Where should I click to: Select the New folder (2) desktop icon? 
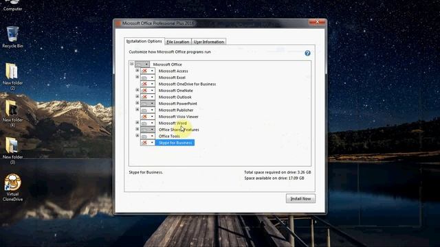[x=12, y=76]
